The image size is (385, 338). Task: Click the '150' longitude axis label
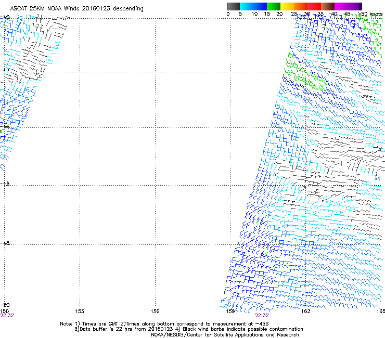click(5, 311)
